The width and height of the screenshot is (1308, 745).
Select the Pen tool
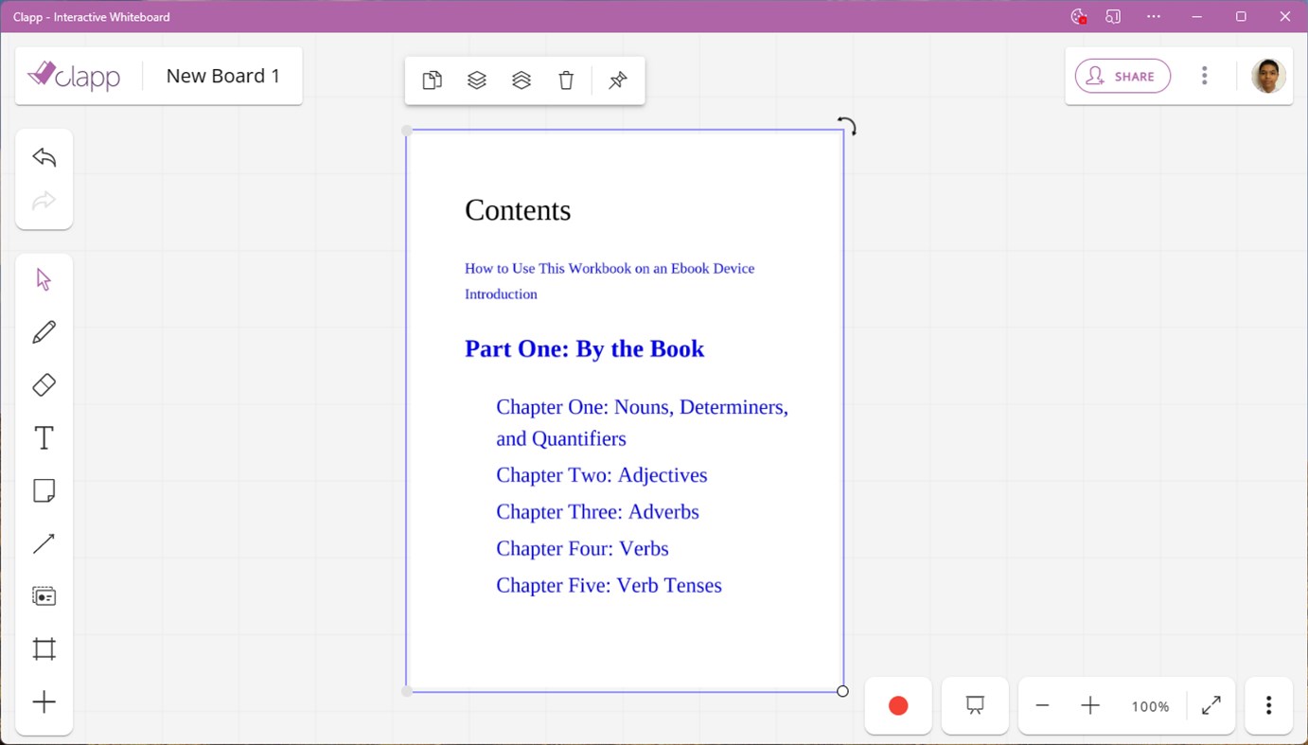click(x=44, y=331)
